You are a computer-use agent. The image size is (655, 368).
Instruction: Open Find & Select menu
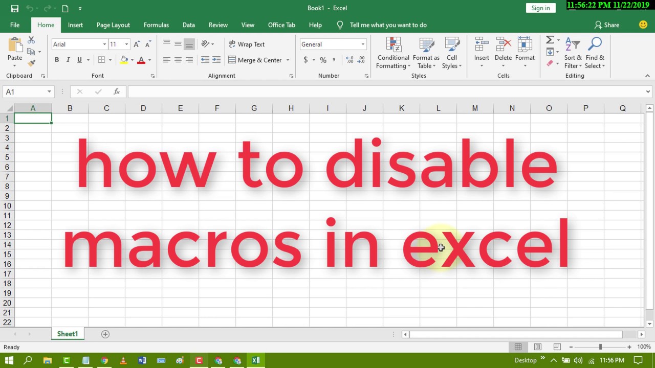tap(595, 53)
